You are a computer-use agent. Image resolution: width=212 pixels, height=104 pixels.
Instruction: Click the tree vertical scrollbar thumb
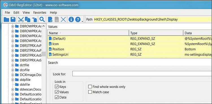44,54
